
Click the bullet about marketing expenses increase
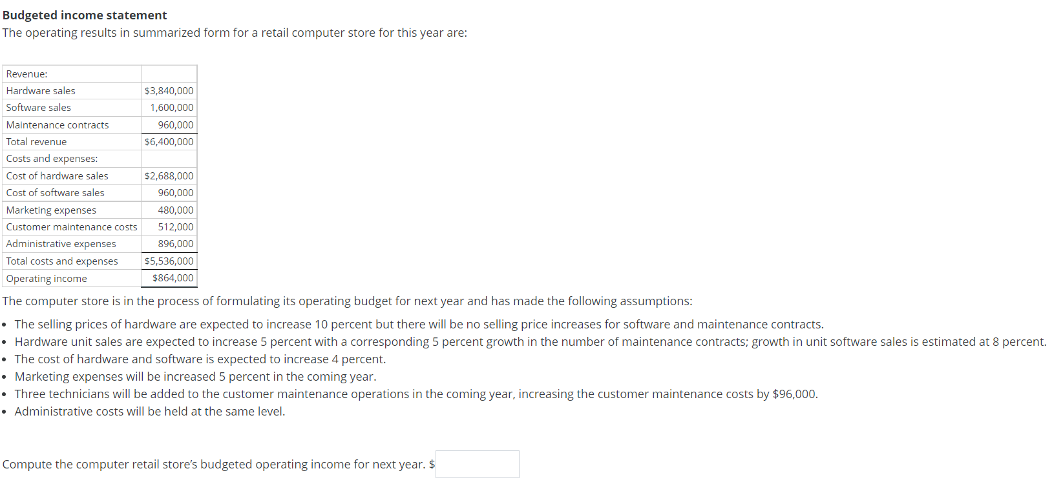(x=194, y=376)
